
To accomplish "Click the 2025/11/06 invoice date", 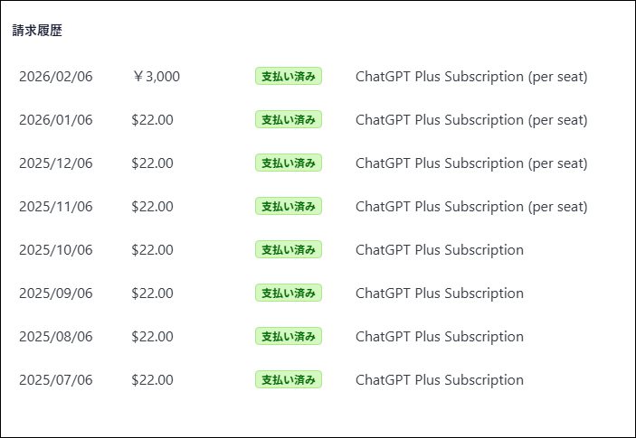I will tap(55, 207).
